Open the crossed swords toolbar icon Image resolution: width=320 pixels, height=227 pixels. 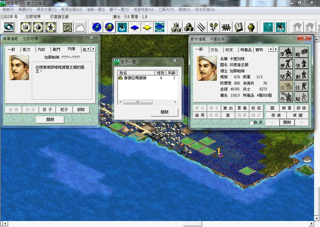point(201,27)
